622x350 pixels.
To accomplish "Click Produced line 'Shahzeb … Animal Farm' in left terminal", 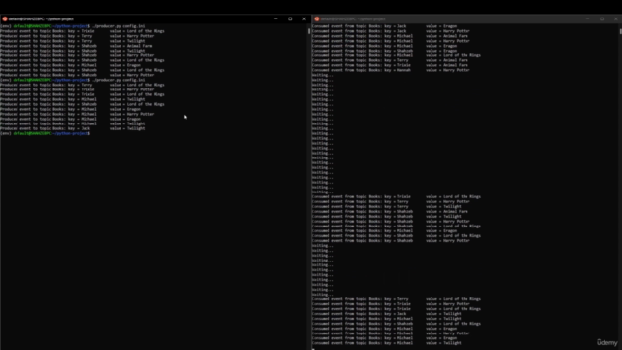I will 76,46.
